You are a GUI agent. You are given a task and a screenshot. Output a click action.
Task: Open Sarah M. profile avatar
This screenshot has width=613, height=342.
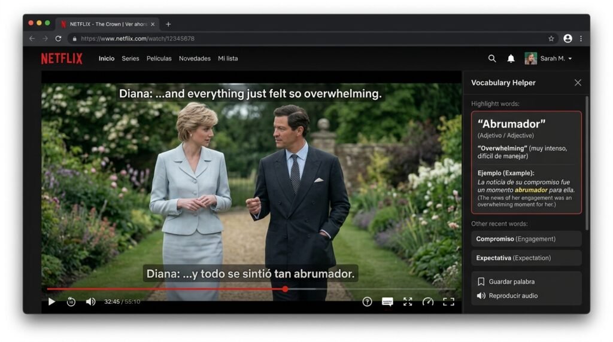[x=530, y=58]
